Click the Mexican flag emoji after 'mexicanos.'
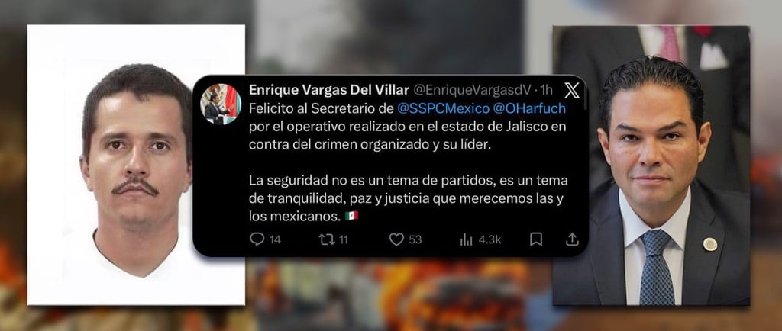 tap(351, 216)
